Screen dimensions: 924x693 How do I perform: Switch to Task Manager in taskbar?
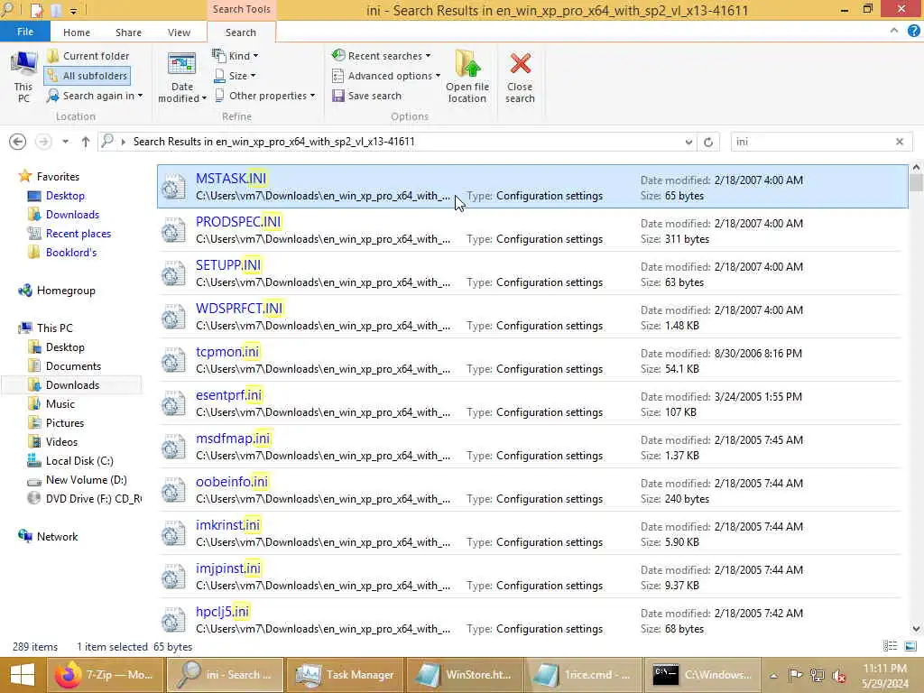click(345, 675)
